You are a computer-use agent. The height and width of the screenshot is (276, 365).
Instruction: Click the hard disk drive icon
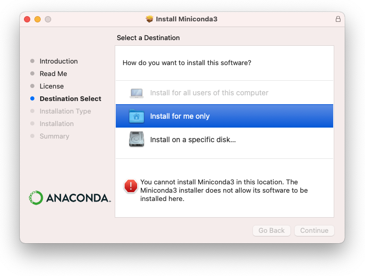click(136, 140)
